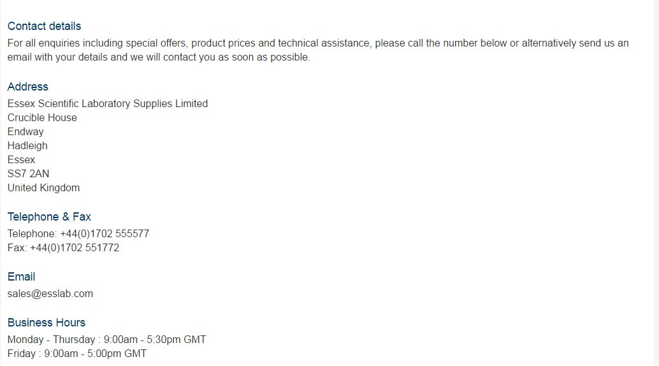Click the United Kingdom address line

[x=43, y=187]
